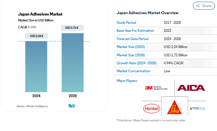Select the Study Period row label
This screenshot has height=131, width=217.
pyautogui.click(x=126, y=22)
